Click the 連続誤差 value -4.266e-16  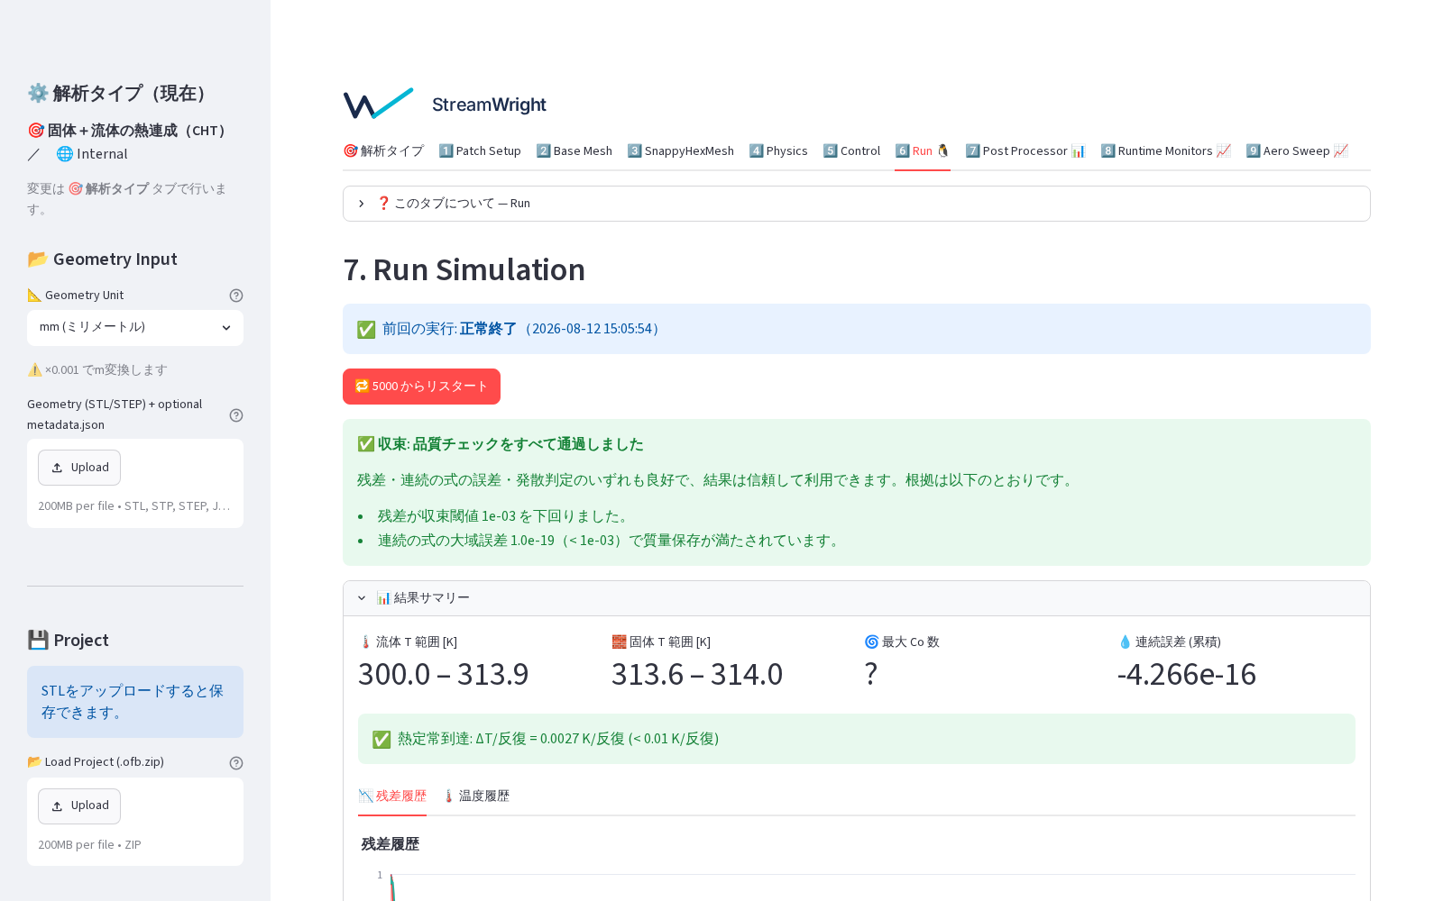click(1187, 674)
